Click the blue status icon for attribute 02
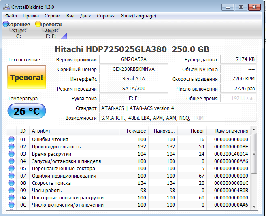The width and height of the screenshot is (266, 216). (x=11, y=146)
